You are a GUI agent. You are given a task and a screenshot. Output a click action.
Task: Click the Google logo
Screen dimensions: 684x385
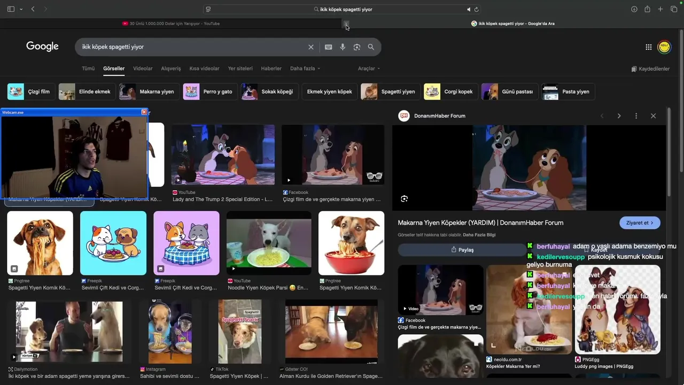tap(42, 47)
